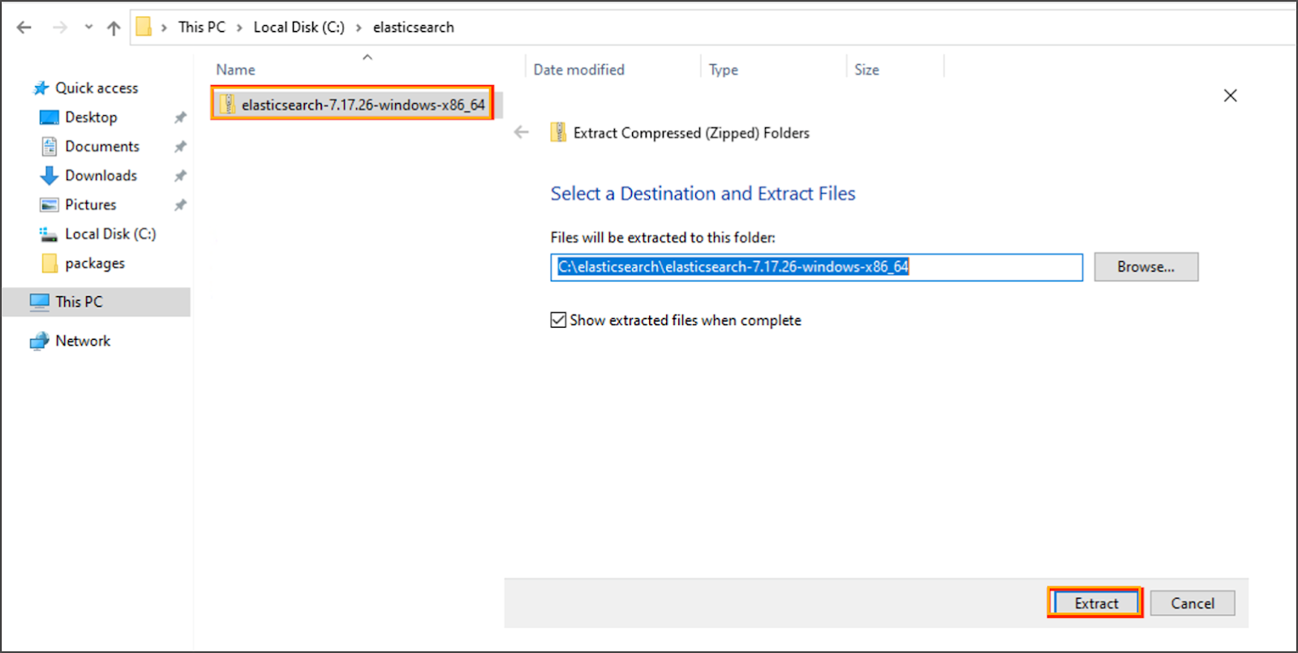Click the Back navigation arrow in Explorer
1298x653 pixels.
[x=24, y=28]
